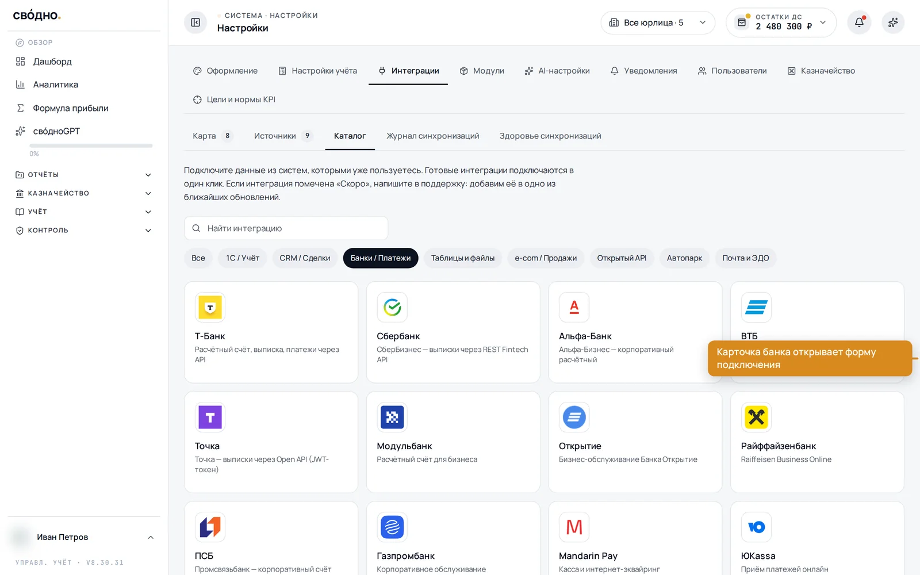Image resolution: width=920 pixels, height=575 pixels.
Task: Open notifications bell icon
Action: (859, 22)
